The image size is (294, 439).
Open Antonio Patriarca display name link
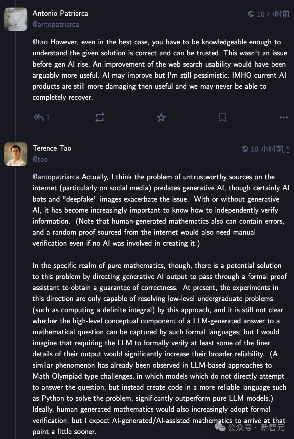pyautogui.click(x=60, y=13)
